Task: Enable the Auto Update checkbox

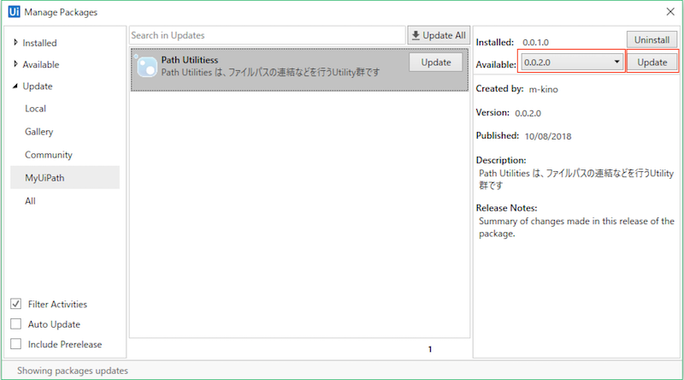Action: [x=15, y=324]
